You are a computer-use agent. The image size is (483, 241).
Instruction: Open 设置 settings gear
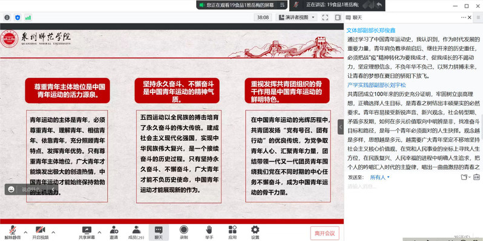tap(255, 233)
